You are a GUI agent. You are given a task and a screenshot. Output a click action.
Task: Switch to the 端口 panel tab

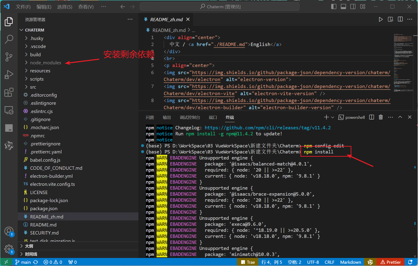213,117
